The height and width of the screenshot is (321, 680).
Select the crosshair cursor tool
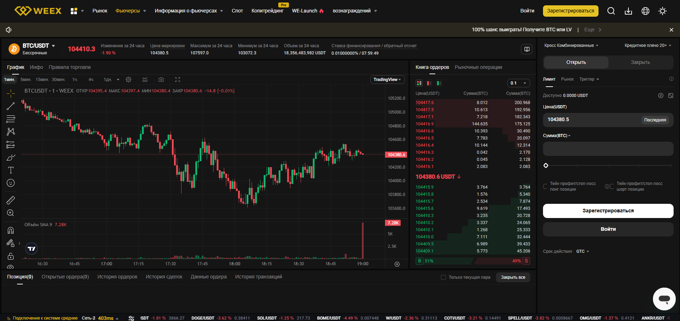click(x=11, y=93)
